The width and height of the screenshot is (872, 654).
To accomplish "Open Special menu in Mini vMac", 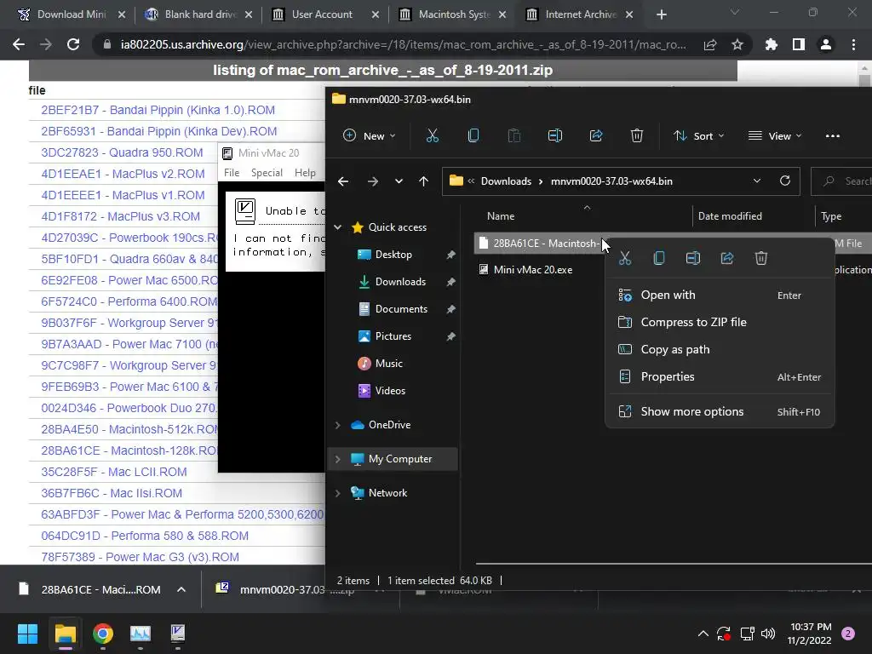I will [x=267, y=173].
